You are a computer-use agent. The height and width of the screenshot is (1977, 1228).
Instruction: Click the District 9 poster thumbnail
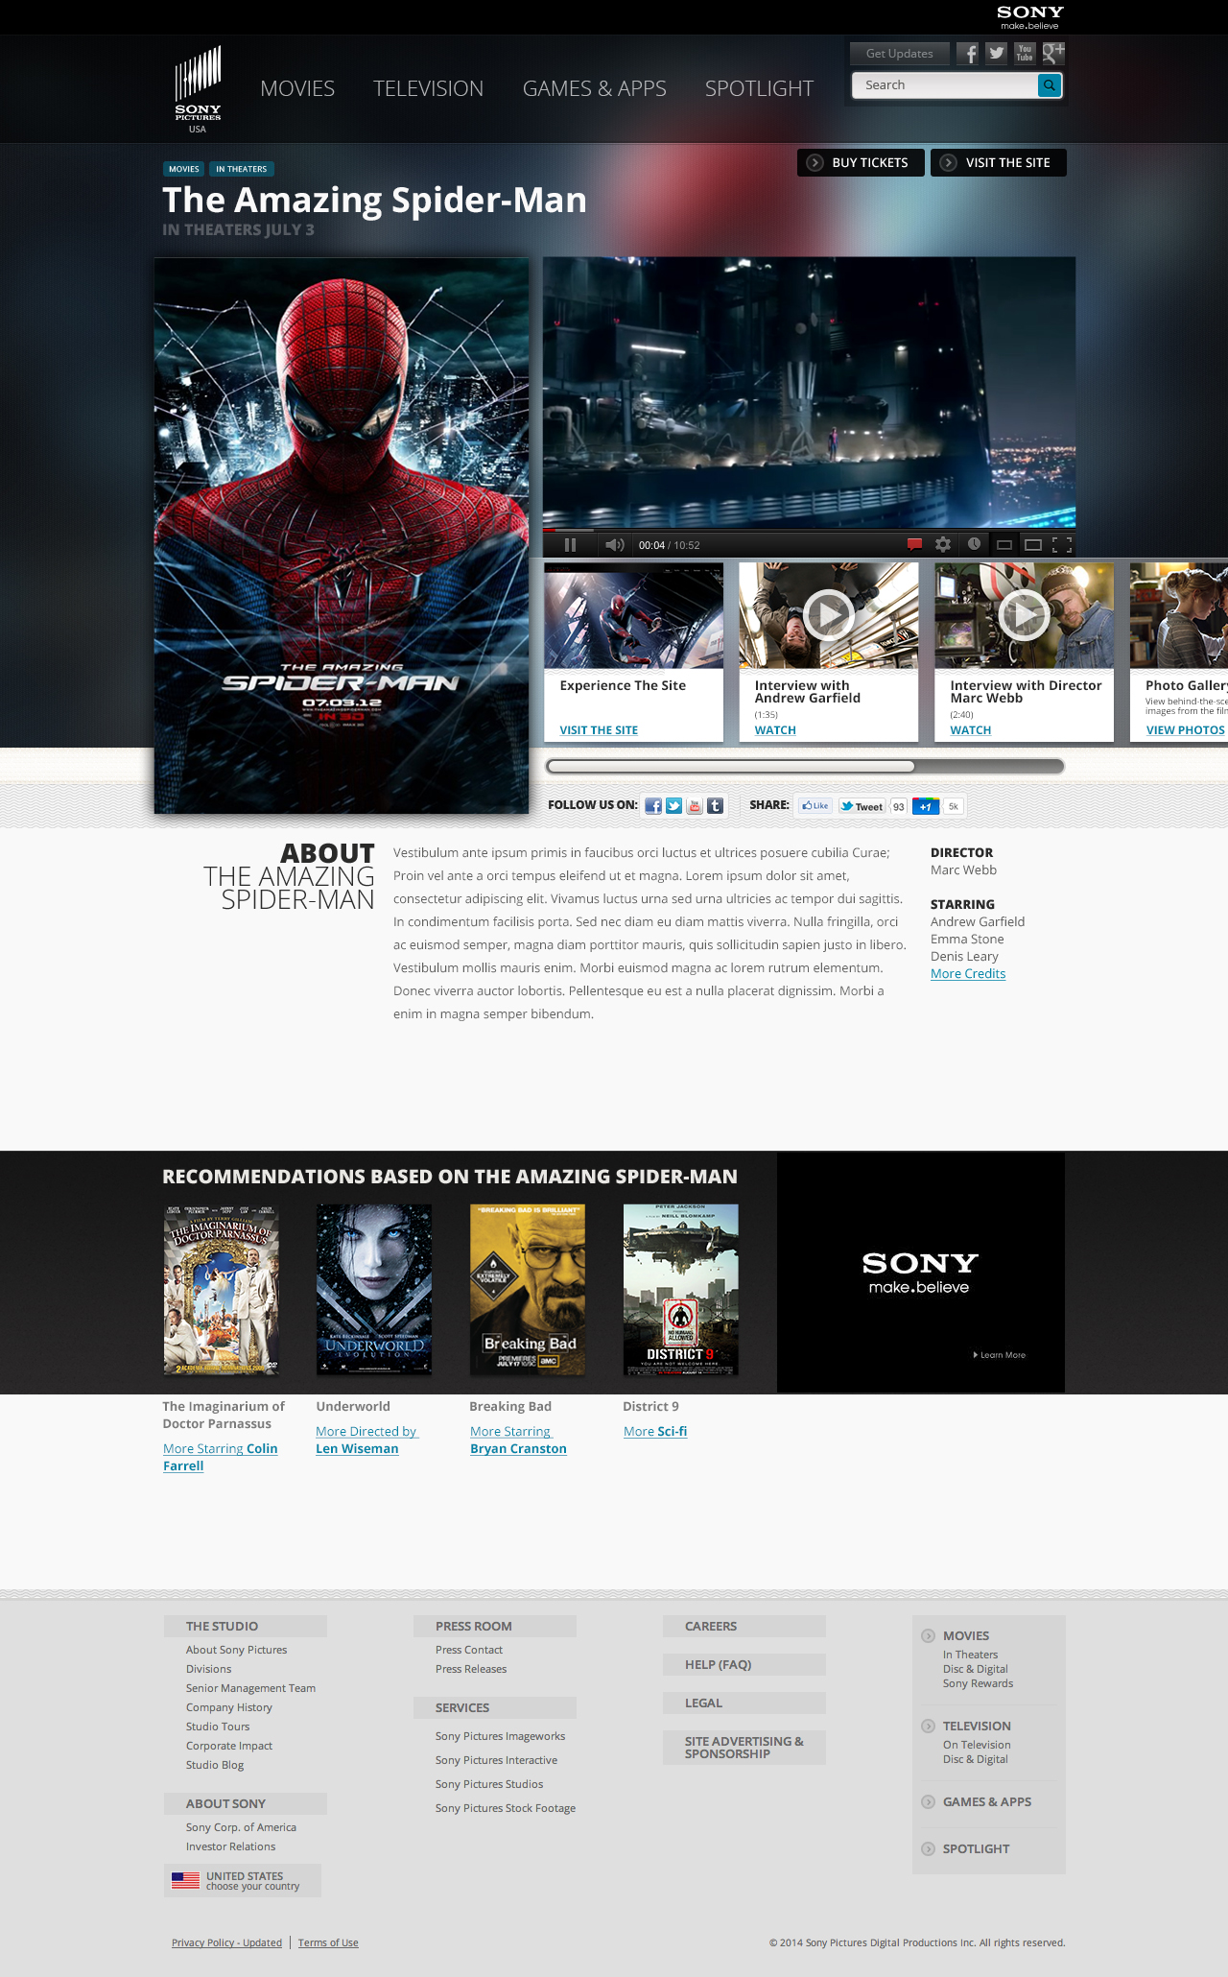681,1290
